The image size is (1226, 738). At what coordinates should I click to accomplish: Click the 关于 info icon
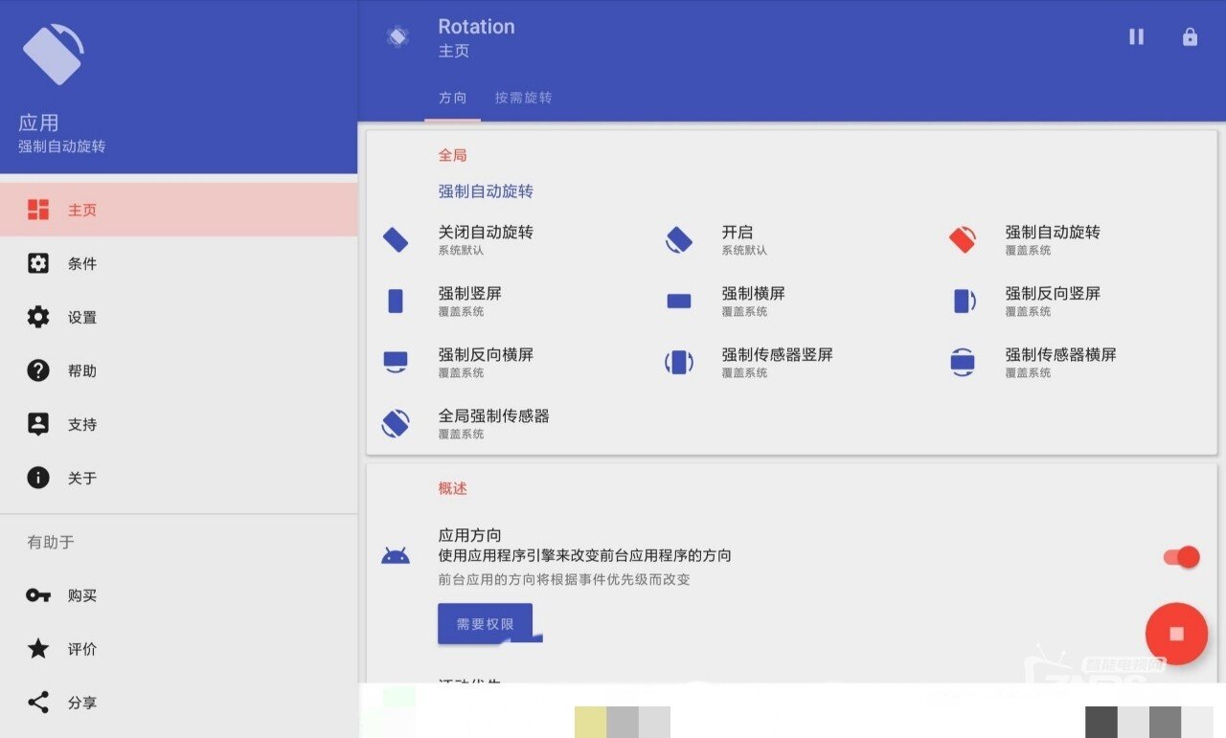coord(38,478)
